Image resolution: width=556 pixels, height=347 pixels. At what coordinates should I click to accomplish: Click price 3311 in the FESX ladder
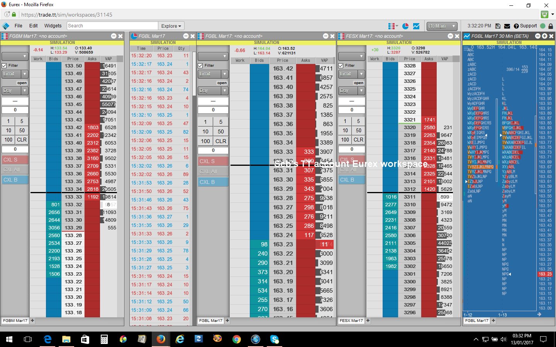(410, 197)
